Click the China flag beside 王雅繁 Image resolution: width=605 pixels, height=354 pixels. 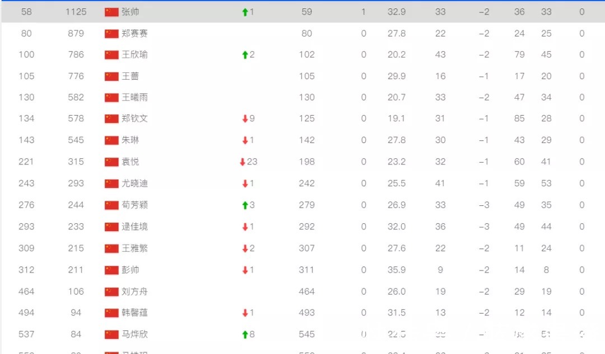coord(111,249)
